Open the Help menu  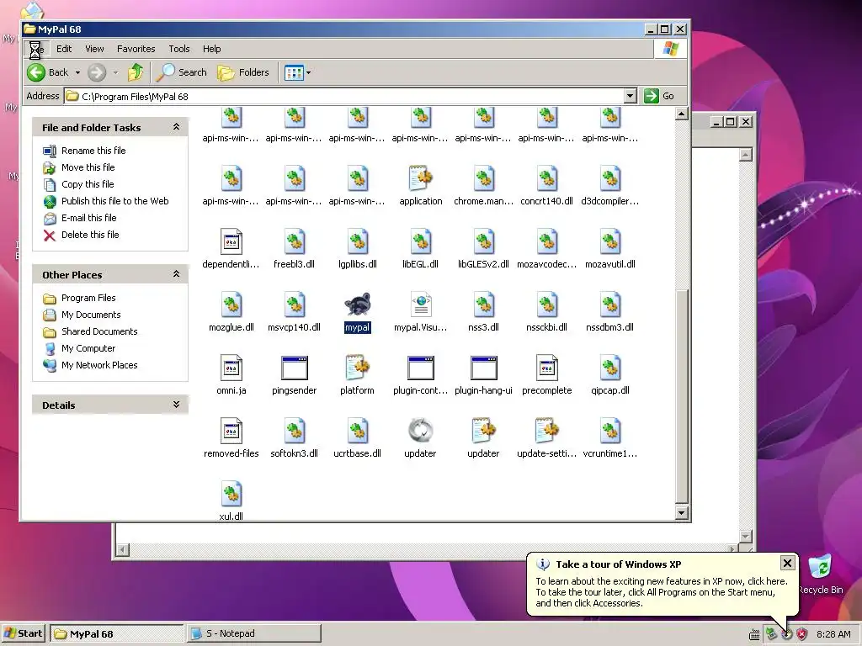pos(211,49)
